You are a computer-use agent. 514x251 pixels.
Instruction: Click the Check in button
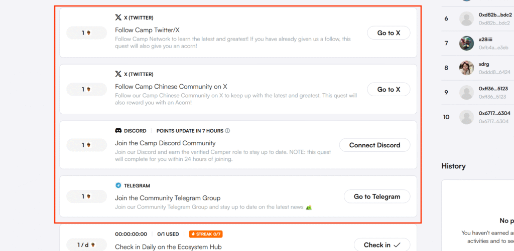382,245
